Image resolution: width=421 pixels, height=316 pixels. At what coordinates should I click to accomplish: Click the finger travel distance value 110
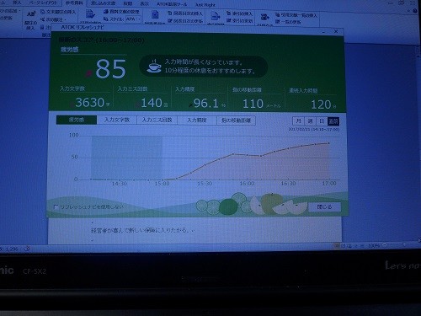pos(253,104)
